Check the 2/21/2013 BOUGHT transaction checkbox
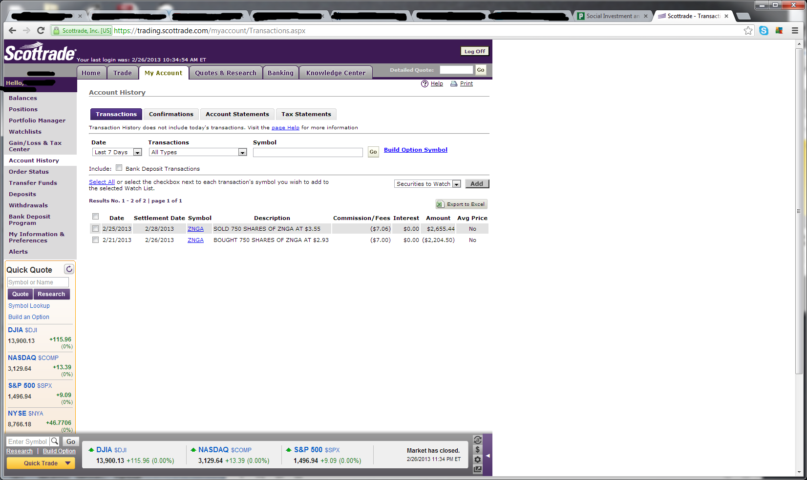807x480 pixels. (x=96, y=240)
